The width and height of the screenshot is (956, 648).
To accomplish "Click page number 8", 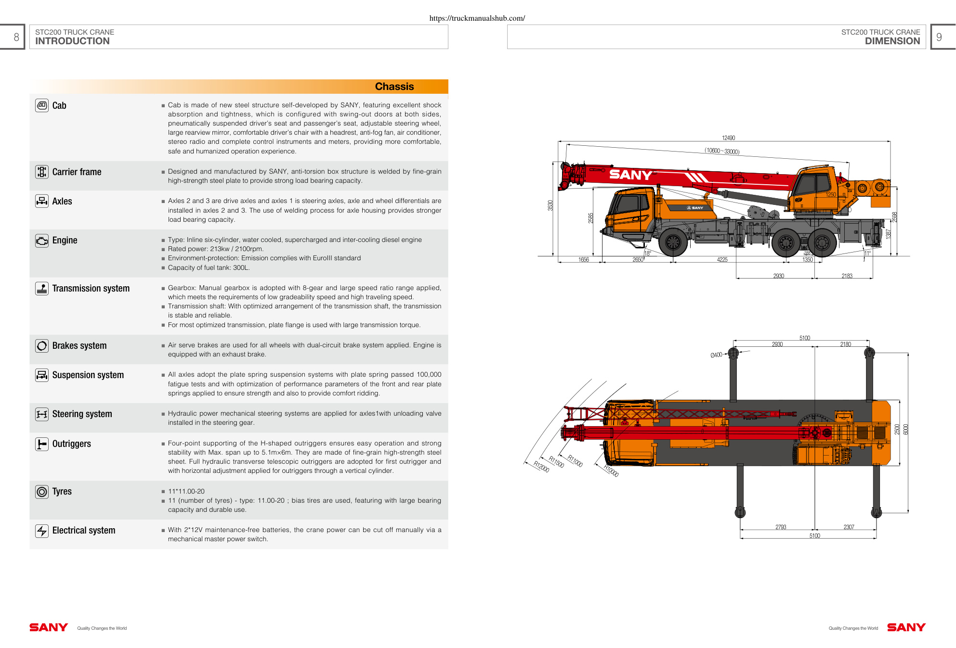I will click(16, 37).
